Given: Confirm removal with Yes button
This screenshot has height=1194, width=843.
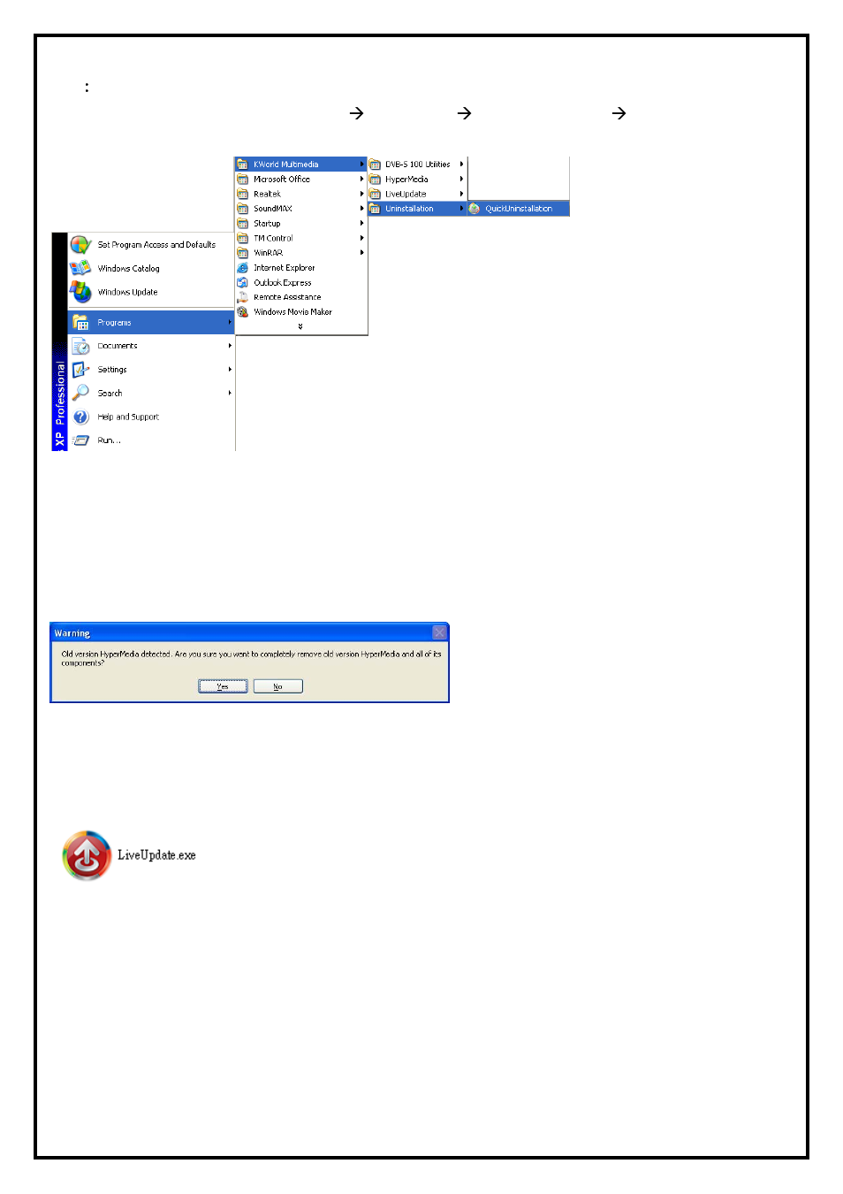Looking at the screenshot, I should 223,686.
